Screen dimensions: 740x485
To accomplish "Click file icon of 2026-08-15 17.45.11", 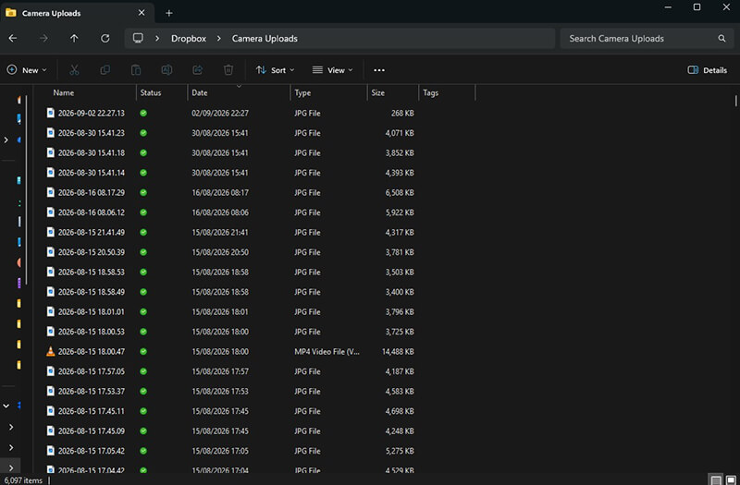I will point(51,411).
